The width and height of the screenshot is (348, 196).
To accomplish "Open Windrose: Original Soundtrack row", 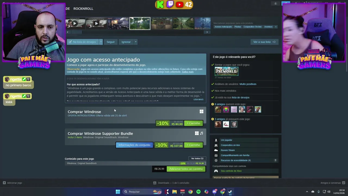I will click(x=135, y=163).
